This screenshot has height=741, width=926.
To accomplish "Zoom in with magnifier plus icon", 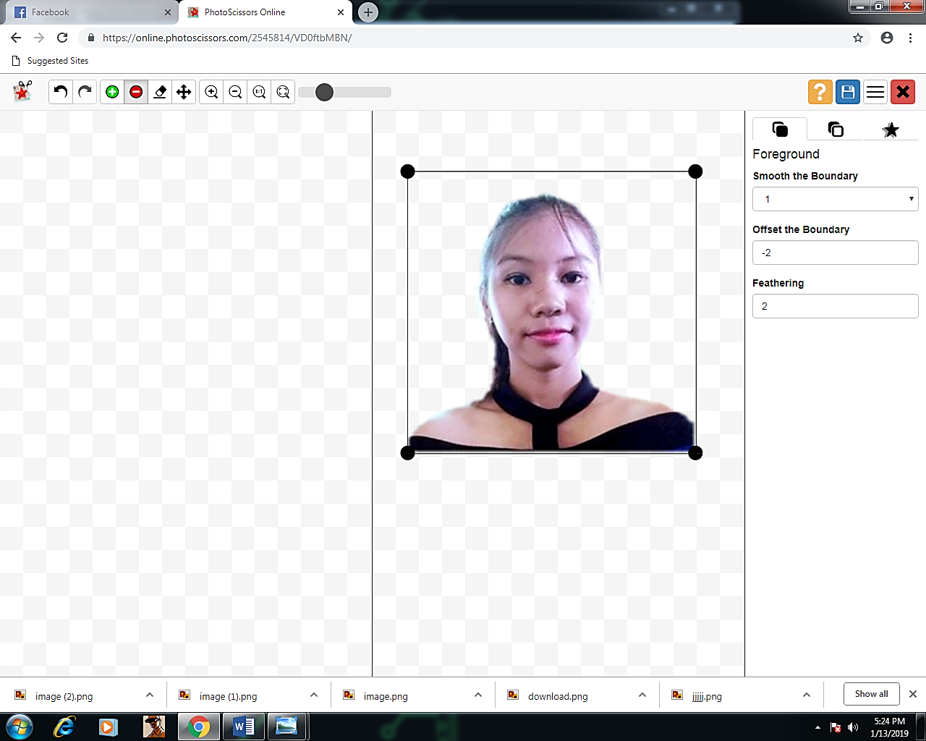I will coord(211,92).
